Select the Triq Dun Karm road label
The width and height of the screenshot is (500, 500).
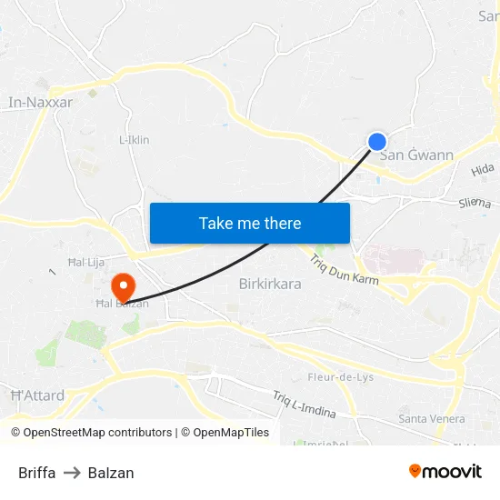[x=344, y=270]
